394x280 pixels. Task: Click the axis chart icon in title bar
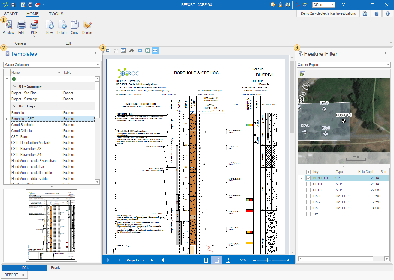(298, 5)
